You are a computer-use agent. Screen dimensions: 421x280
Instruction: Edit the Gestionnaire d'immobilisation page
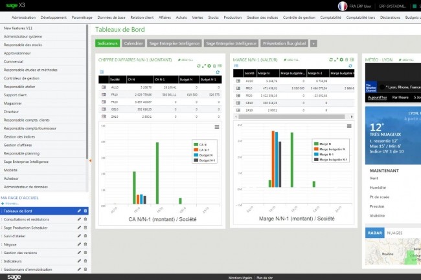79,269
